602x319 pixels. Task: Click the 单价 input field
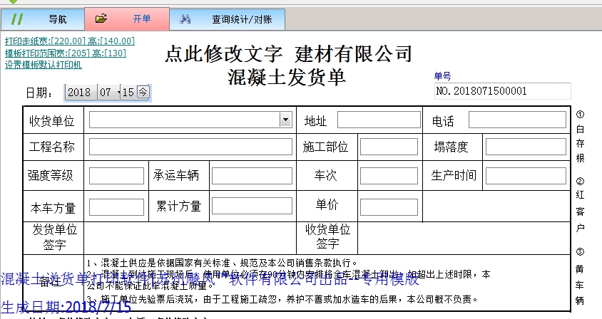[389, 207]
